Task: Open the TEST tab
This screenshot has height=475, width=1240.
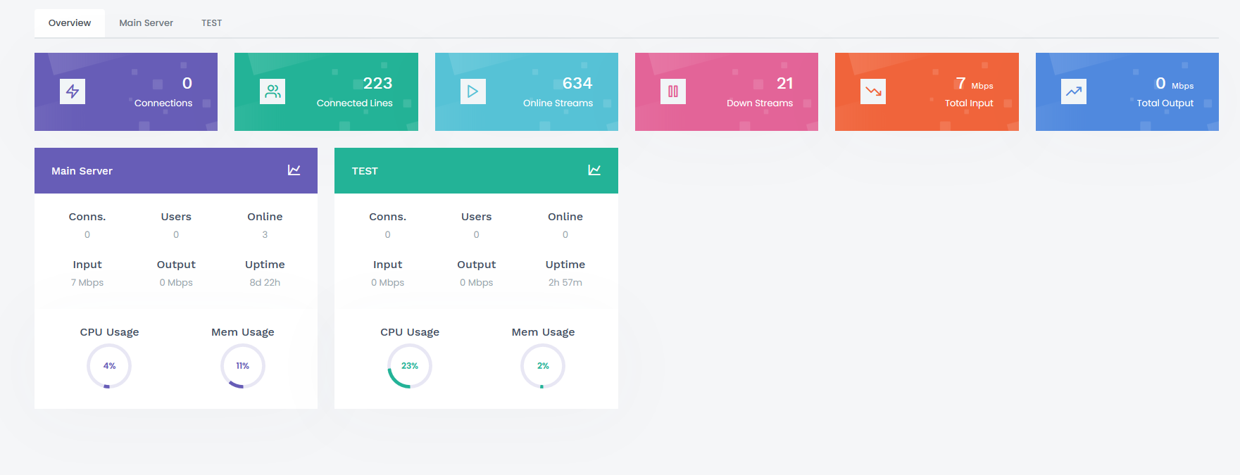Action: tap(211, 23)
